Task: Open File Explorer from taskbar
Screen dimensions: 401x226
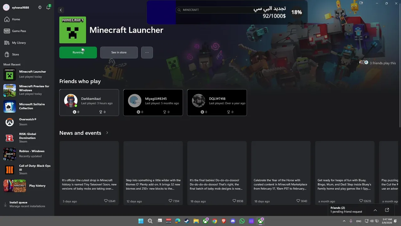Action: 196,221
